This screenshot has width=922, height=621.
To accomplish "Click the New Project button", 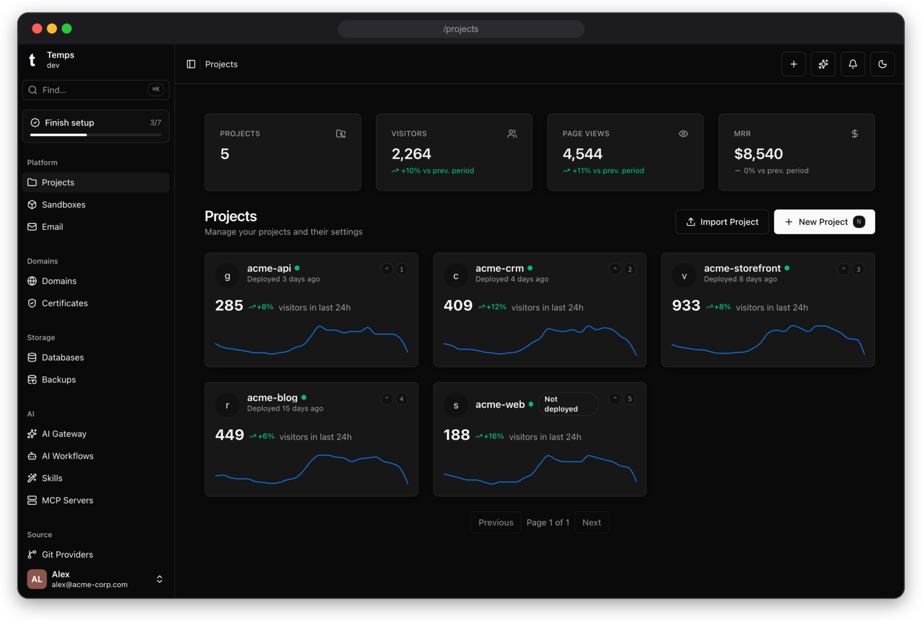I will 824,222.
